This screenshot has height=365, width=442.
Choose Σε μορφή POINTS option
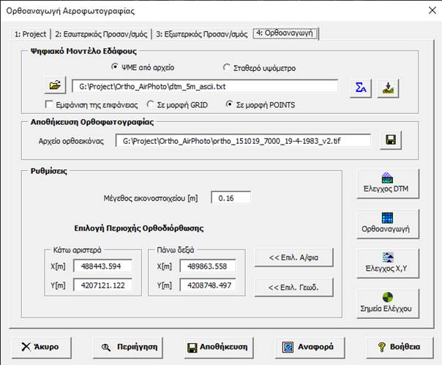pyautogui.click(x=230, y=104)
